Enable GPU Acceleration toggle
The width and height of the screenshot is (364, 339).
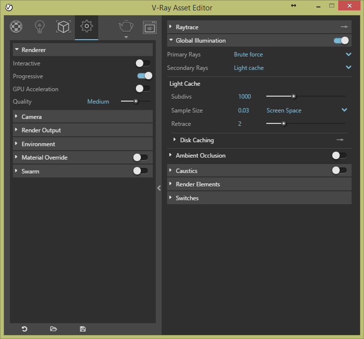[x=143, y=88]
